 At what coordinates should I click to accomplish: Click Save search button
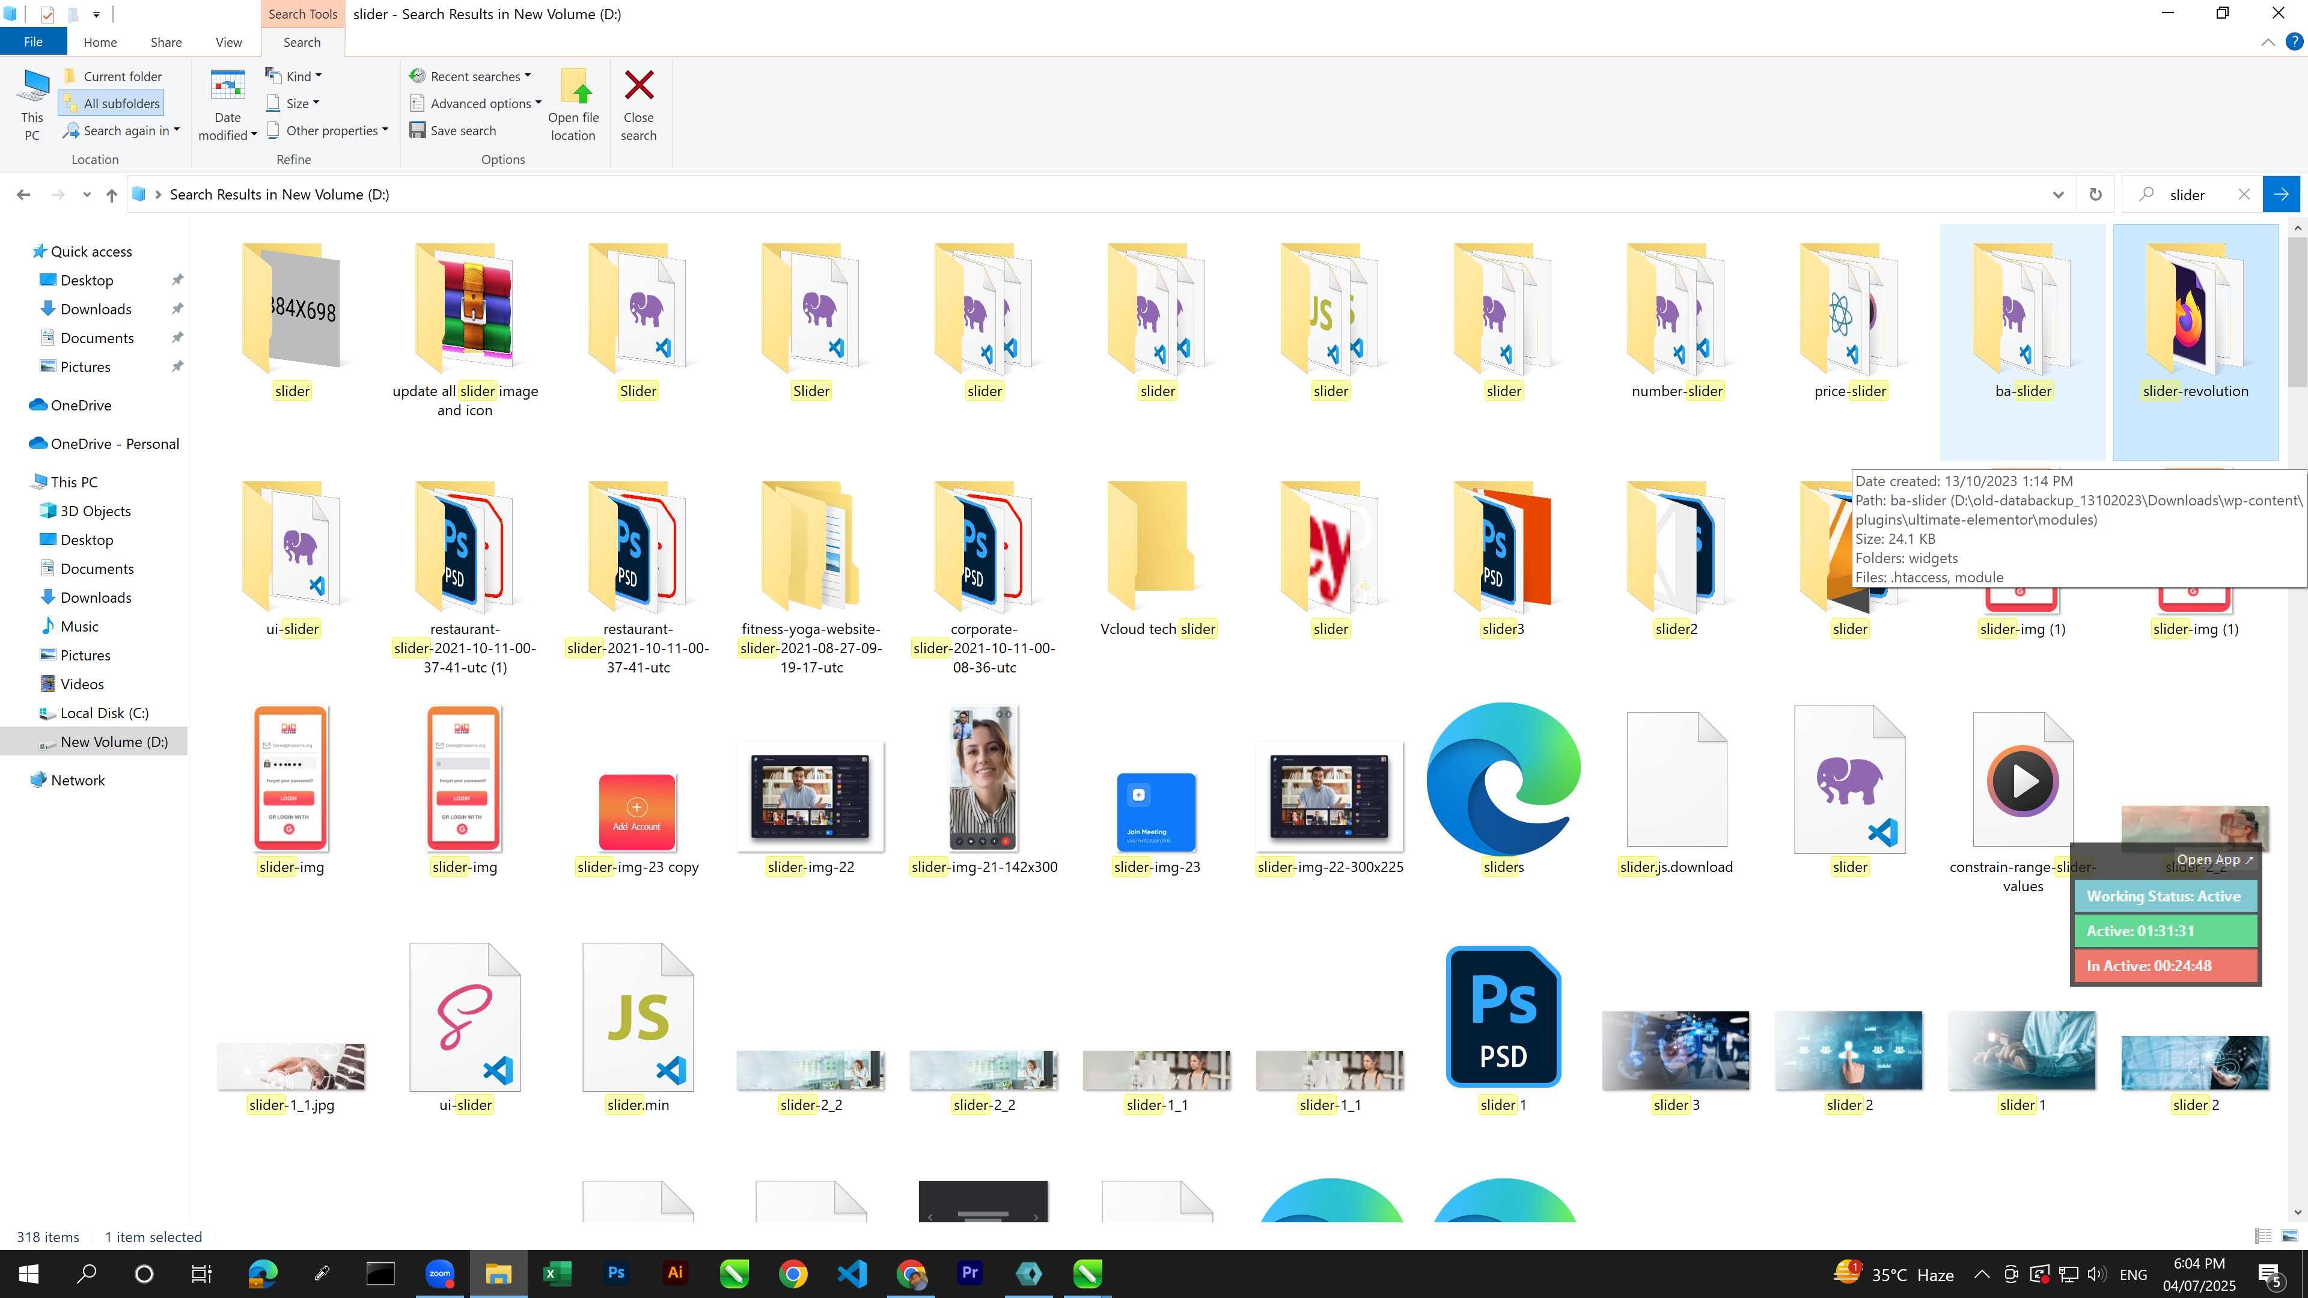point(453,131)
